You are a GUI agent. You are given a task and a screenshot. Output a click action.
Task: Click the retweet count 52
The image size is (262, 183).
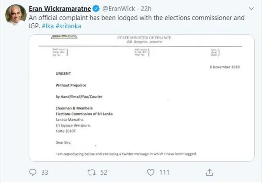click(104, 172)
